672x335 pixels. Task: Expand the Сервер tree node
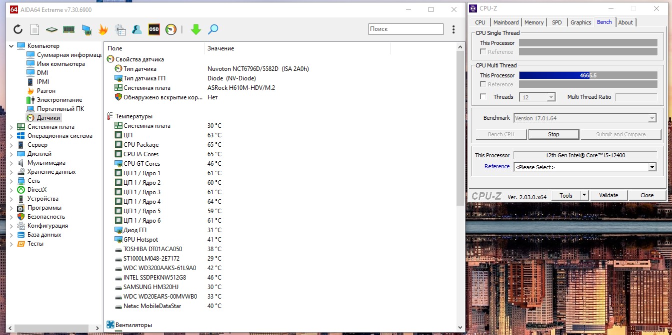point(11,145)
